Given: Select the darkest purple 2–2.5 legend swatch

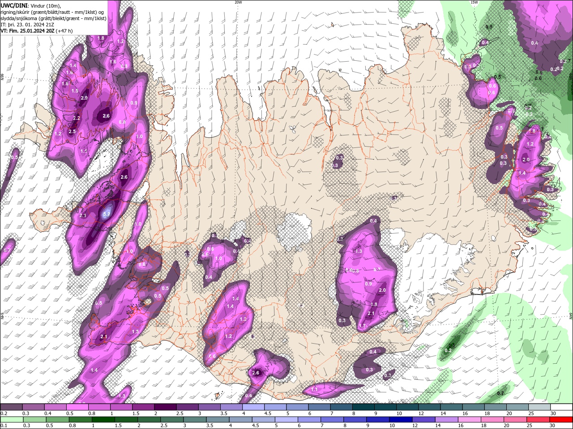Looking at the screenshot, I should pyautogui.click(x=165, y=407).
